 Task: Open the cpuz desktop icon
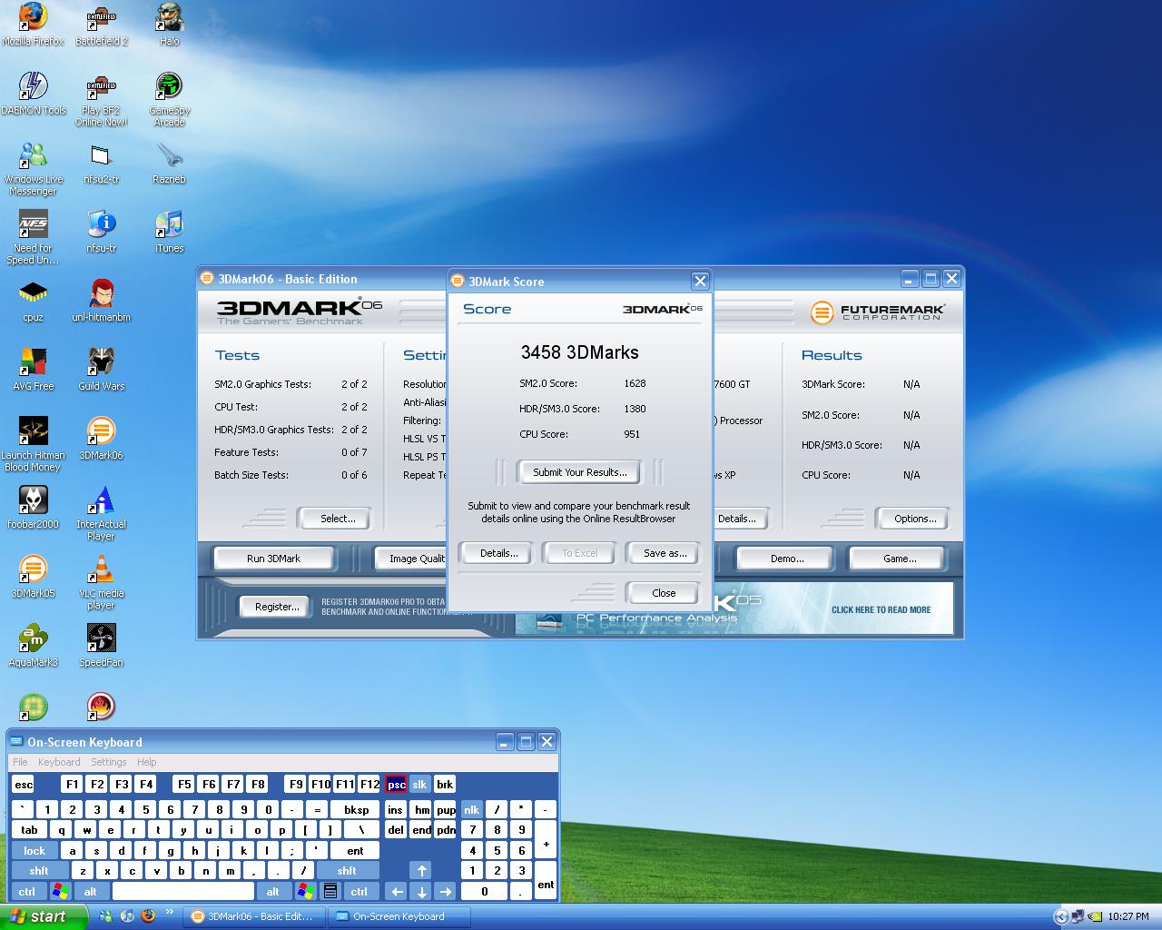point(33,301)
